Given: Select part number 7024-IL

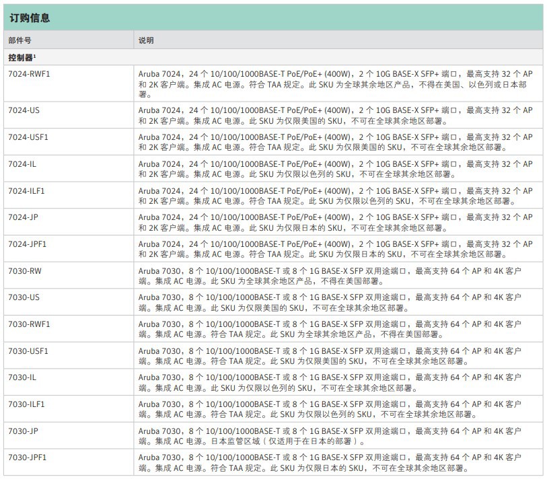Looking at the screenshot, I should (22, 164).
